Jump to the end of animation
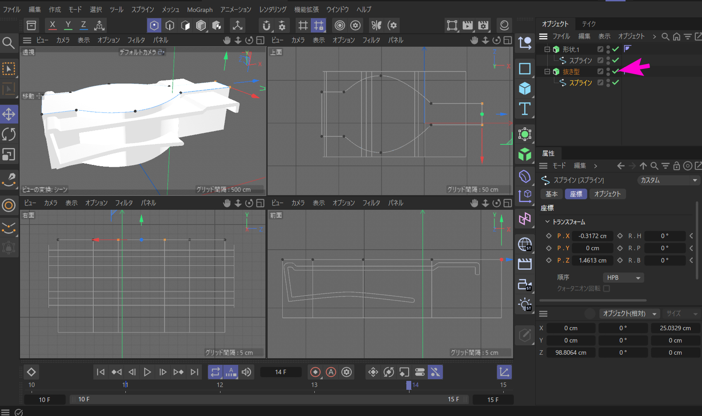Screen dimensions: 702x416 click(x=194, y=372)
